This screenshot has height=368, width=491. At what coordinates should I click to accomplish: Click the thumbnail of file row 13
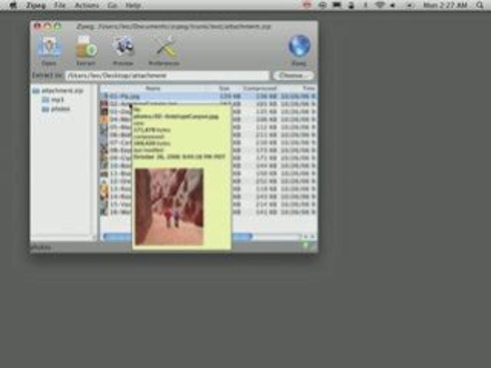pos(104,189)
